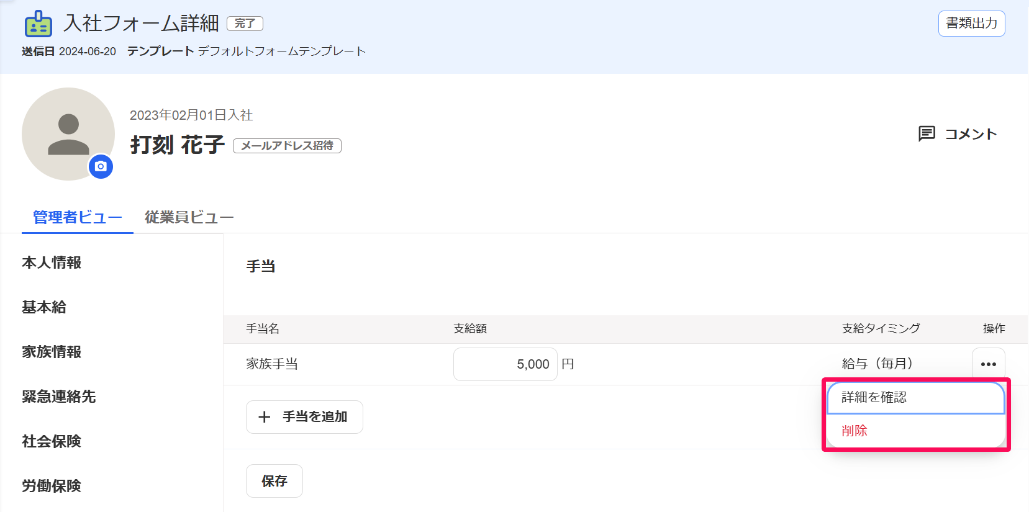Click the ID badge form icon
The height and width of the screenshot is (512, 1029).
(39, 24)
